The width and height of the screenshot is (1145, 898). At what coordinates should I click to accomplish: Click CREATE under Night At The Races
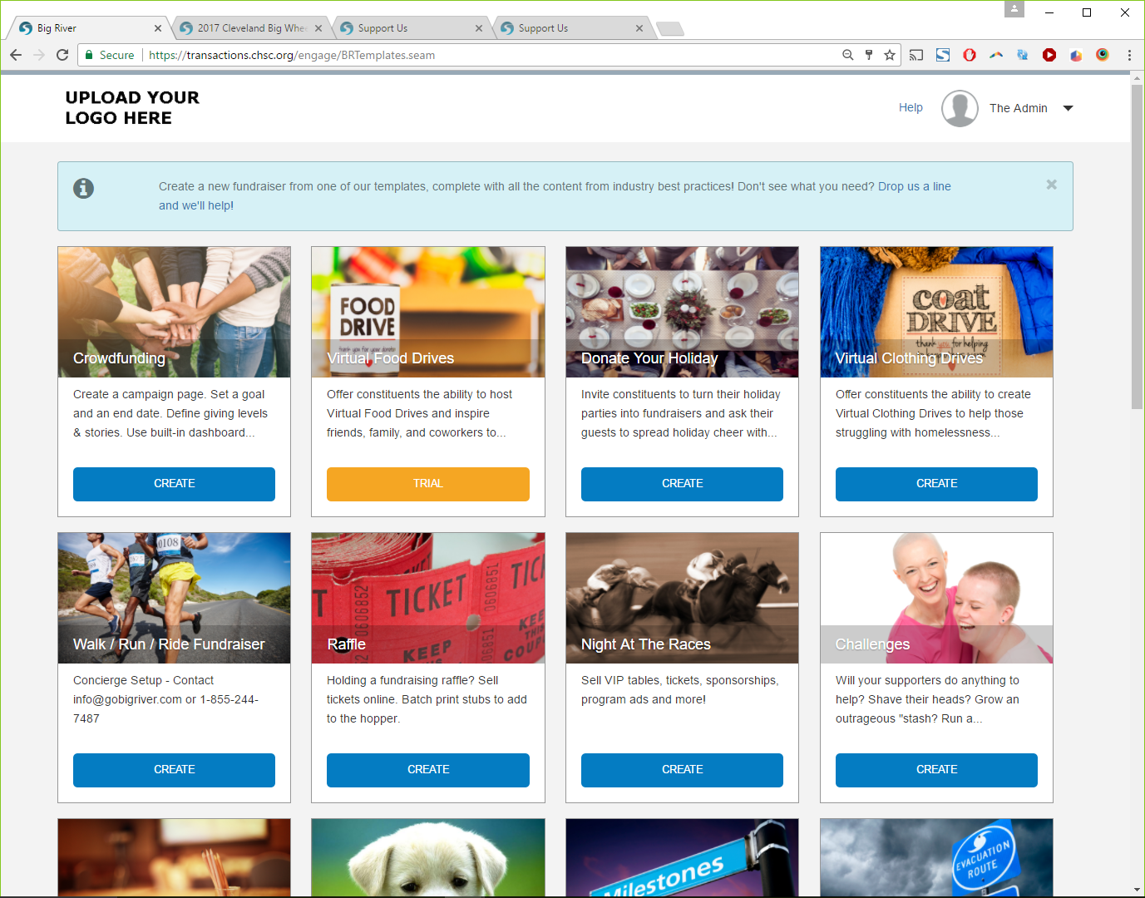tap(682, 770)
